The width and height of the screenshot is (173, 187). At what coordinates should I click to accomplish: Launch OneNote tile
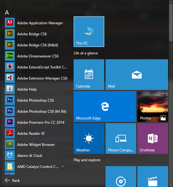point(153,138)
